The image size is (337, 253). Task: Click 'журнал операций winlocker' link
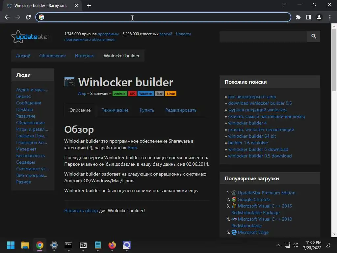click(257, 110)
